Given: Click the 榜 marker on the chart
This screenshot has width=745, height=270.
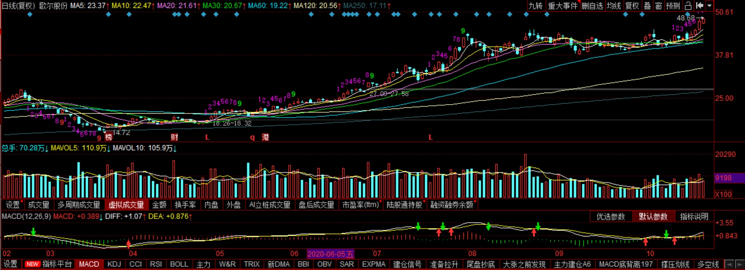Looking at the screenshot, I should 109,137.
